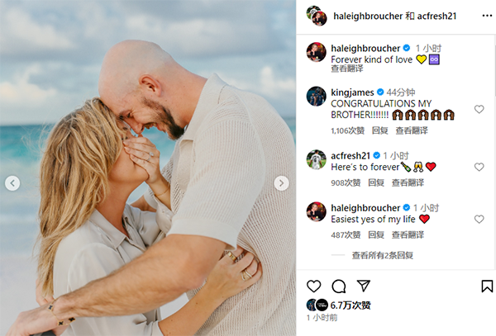Screen dimensions: 496x336
Task: Open haleighbroucher profile in the header
Action: [x=368, y=16]
